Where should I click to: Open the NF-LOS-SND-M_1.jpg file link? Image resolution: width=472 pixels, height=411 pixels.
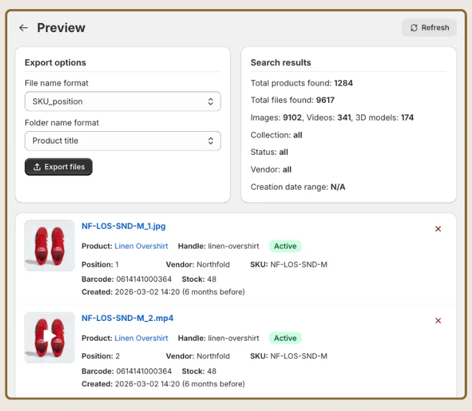click(123, 226)
